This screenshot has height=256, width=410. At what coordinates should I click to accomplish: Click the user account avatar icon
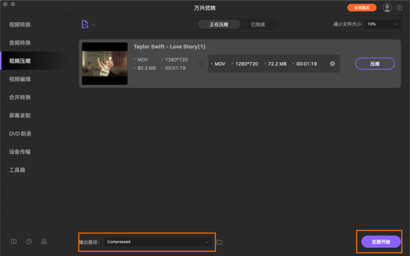pyautogui.click(x=387, y=8)
